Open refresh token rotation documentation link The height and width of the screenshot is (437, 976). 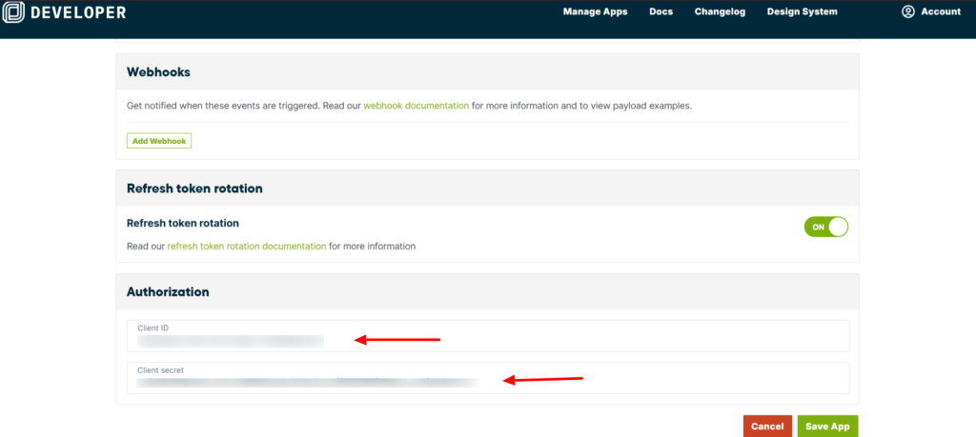246,246
